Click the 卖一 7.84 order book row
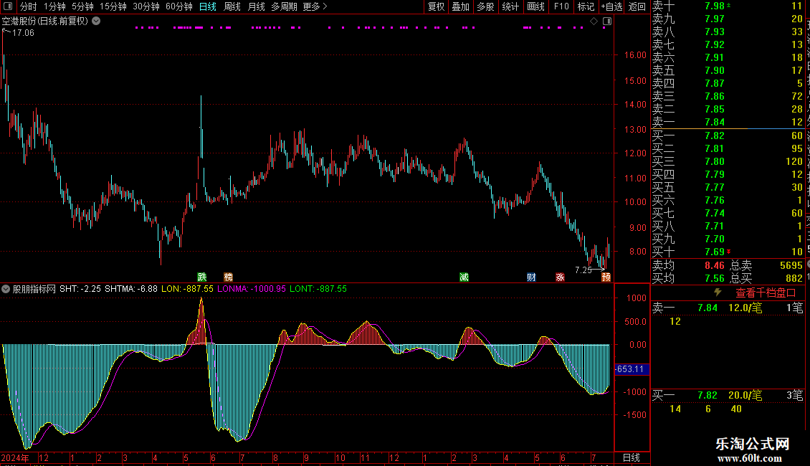810x466 pixels. [x=728, y=122]
